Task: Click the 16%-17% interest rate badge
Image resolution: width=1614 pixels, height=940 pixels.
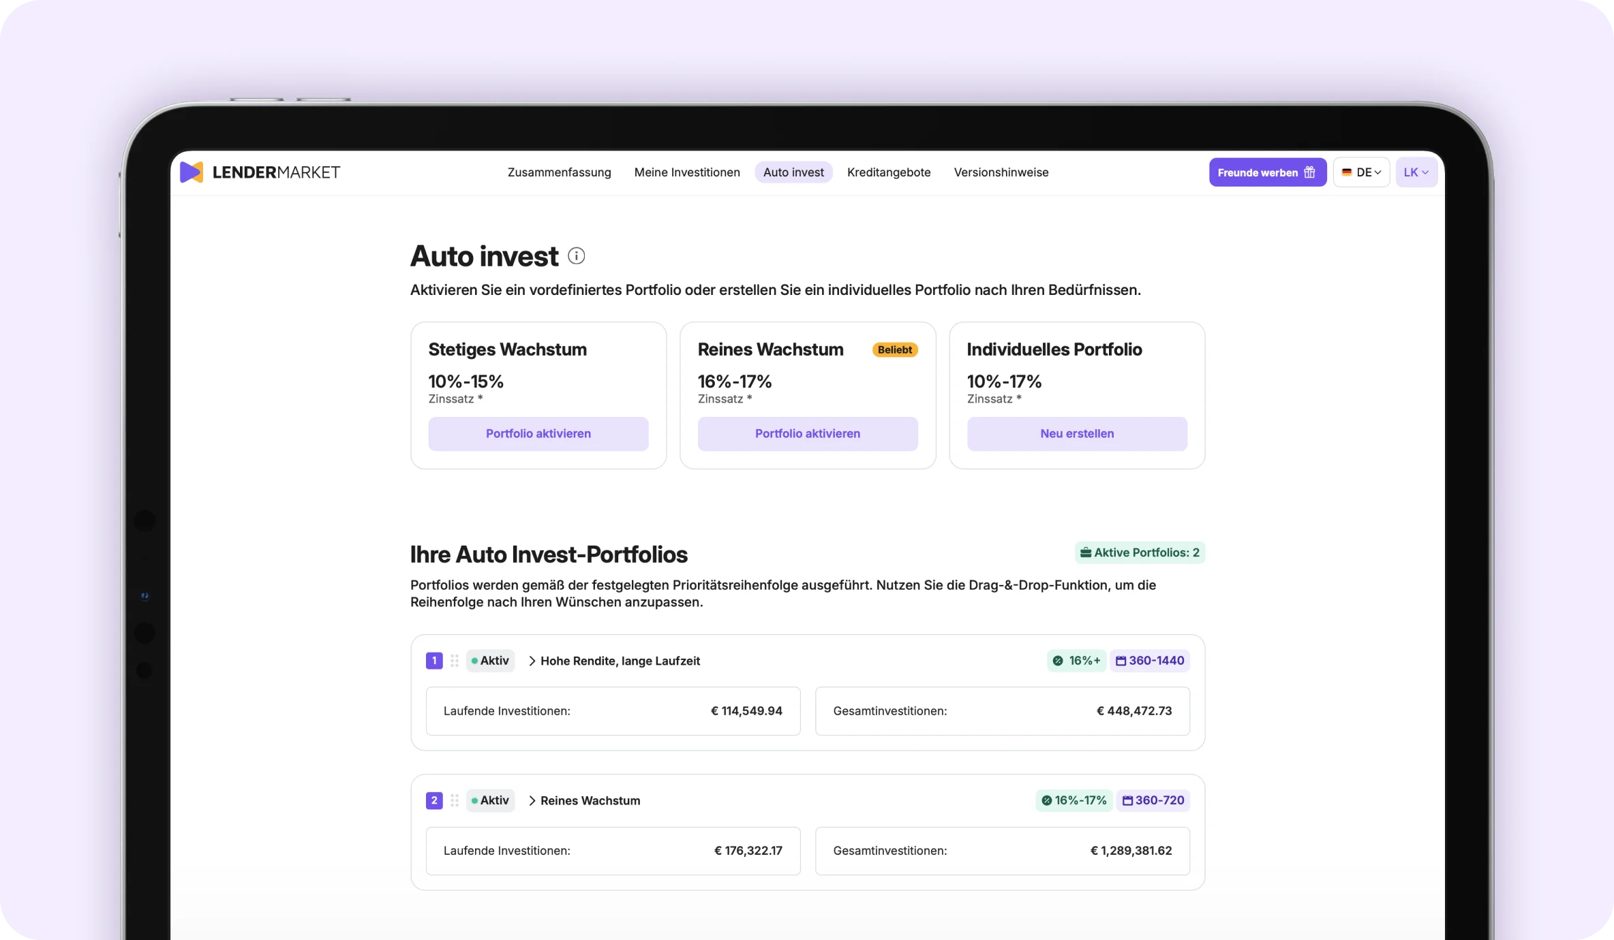Action: click(x=1074, y=800)
